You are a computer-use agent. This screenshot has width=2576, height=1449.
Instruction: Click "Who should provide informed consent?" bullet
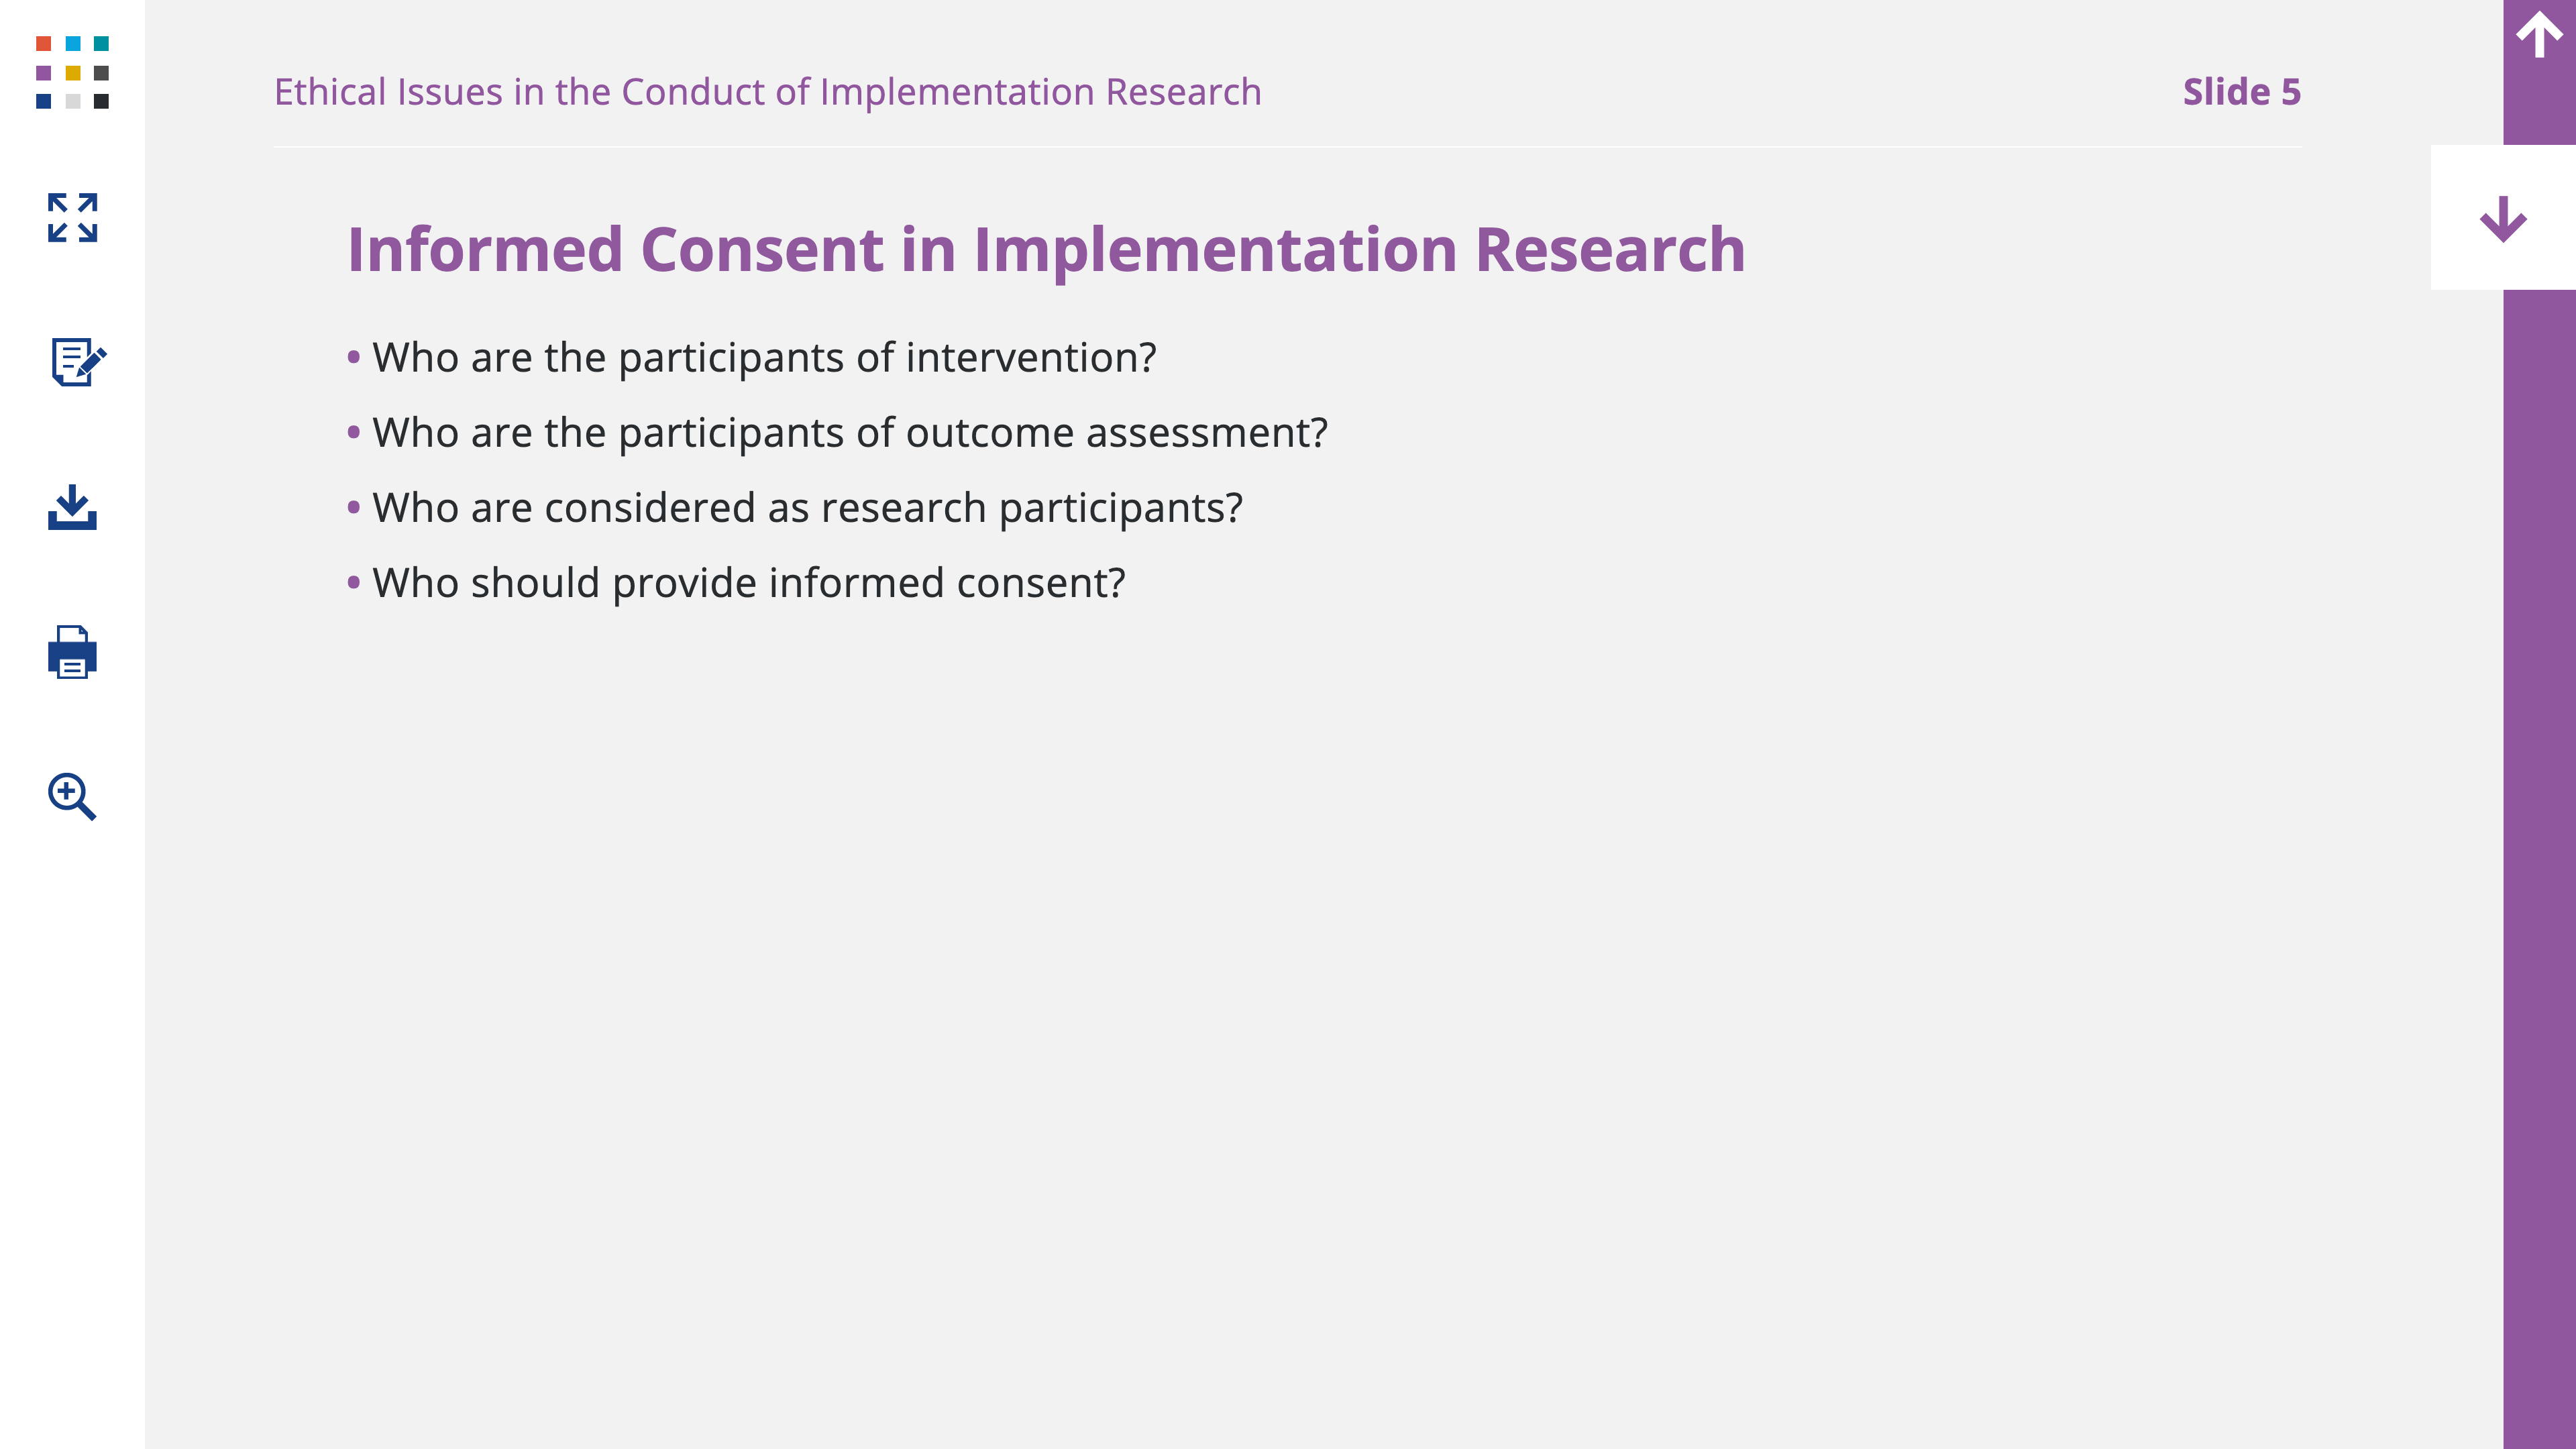[748, 583]
